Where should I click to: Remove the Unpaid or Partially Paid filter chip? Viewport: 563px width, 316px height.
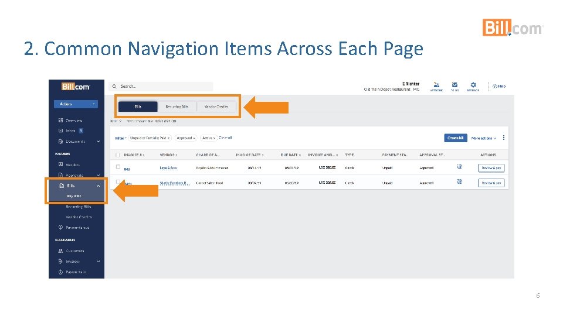(x=168, y=138)
